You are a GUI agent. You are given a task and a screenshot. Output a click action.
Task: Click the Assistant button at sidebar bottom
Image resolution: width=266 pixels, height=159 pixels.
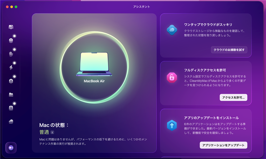11,148
